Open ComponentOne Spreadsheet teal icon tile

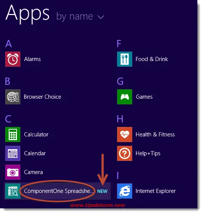tap(13, 191)
